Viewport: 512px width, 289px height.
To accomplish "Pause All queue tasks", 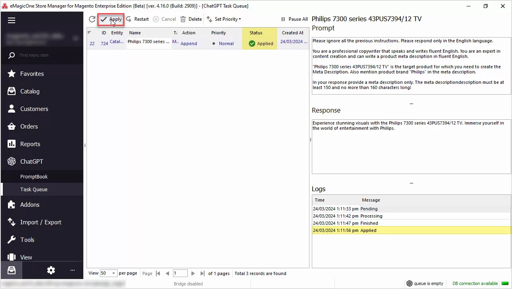I will (x=294, y=19).
